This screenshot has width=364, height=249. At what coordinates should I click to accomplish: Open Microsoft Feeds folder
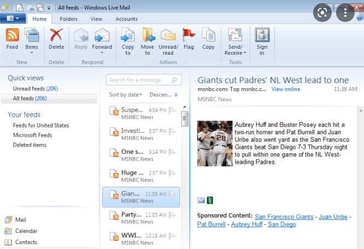(x=32, y=135)
